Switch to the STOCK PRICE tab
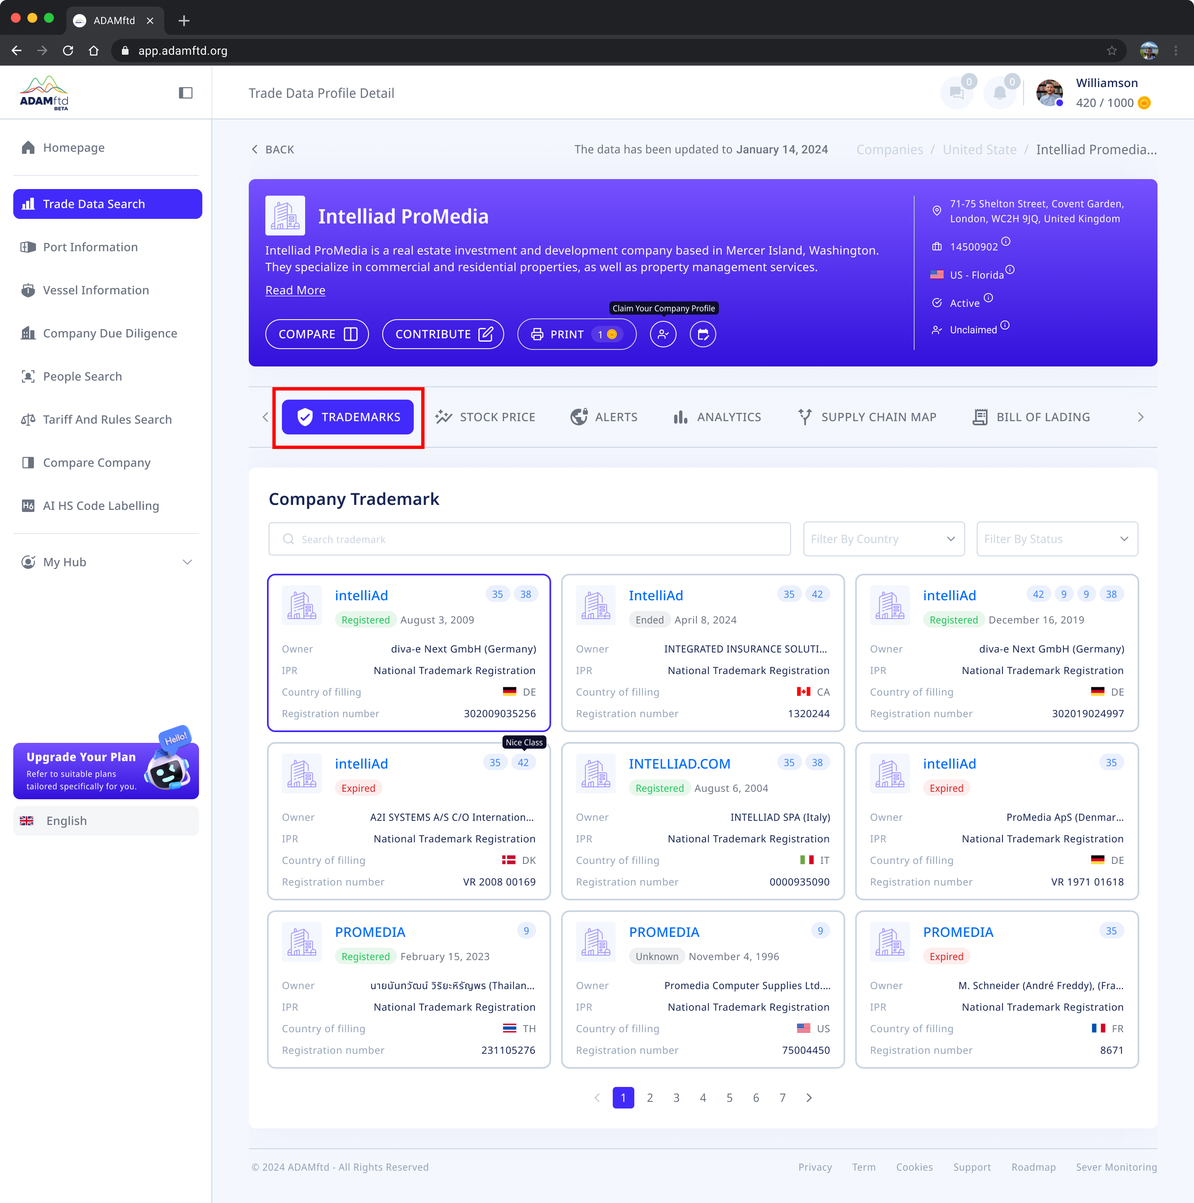 click(x=485, y=417)
